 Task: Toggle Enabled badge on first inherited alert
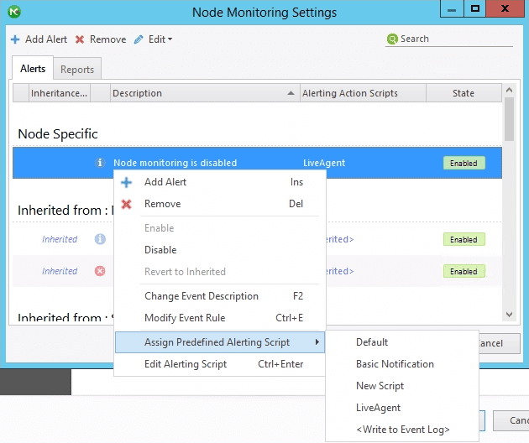pyautogui.click(x=464, y=239)
